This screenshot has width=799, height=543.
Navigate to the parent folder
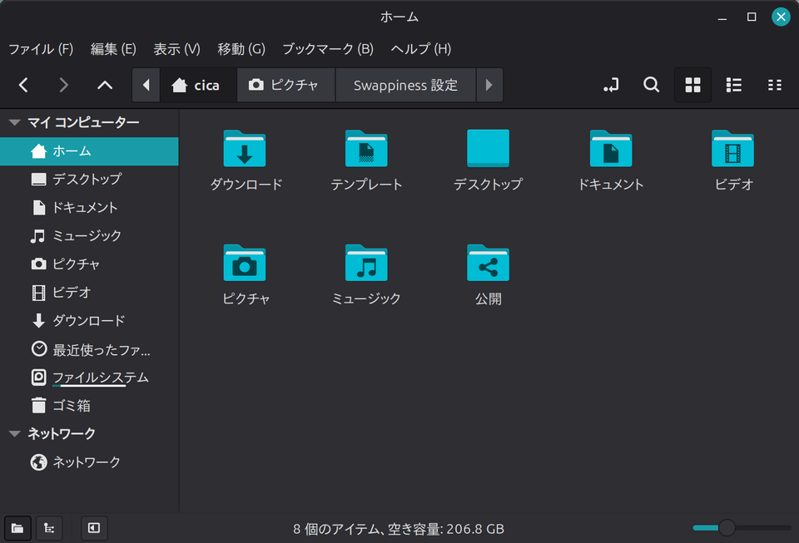click(x=104, y=85)
